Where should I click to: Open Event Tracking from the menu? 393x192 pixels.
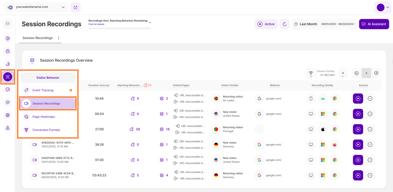[x=43, y=90]
